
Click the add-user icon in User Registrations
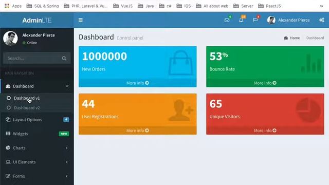pyautogui.click(x=180, y=110)
